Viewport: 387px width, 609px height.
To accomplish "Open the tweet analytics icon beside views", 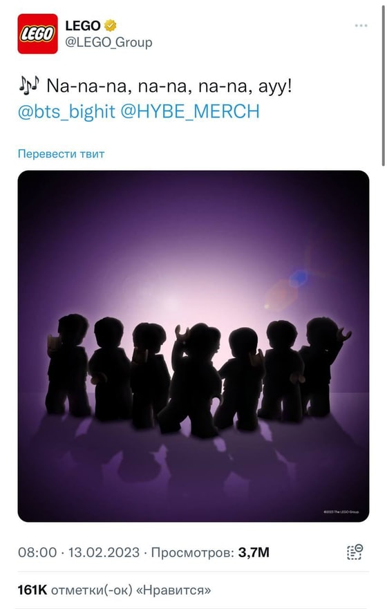I will (x=355, y=552).
